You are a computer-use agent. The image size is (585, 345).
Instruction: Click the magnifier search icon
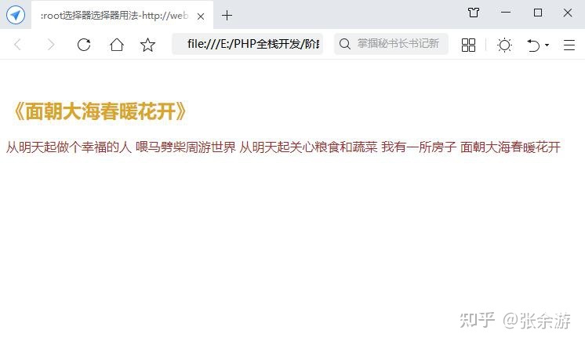[x=345, y=44]
